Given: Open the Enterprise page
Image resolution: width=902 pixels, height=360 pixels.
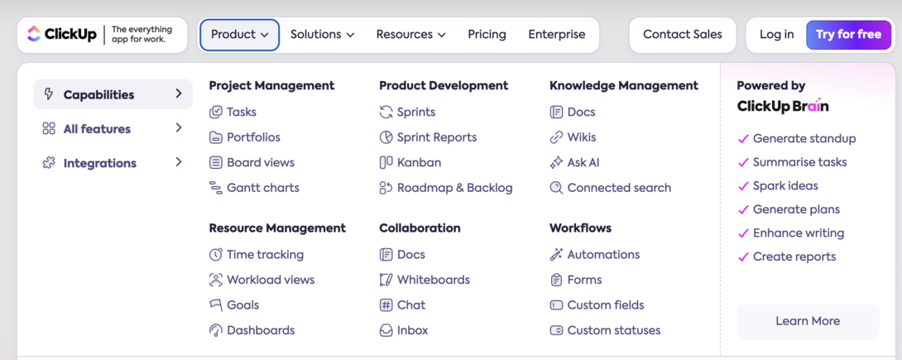Looking at the screenshot, I should 557,35.
